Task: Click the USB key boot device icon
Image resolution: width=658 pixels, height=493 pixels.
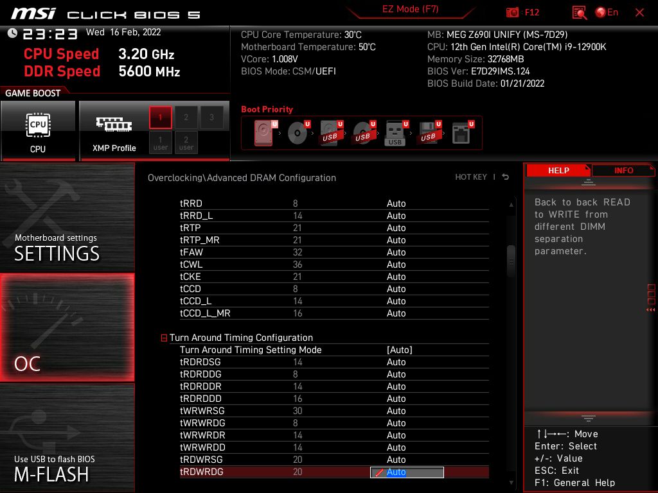Action: (x=396, y=133)
